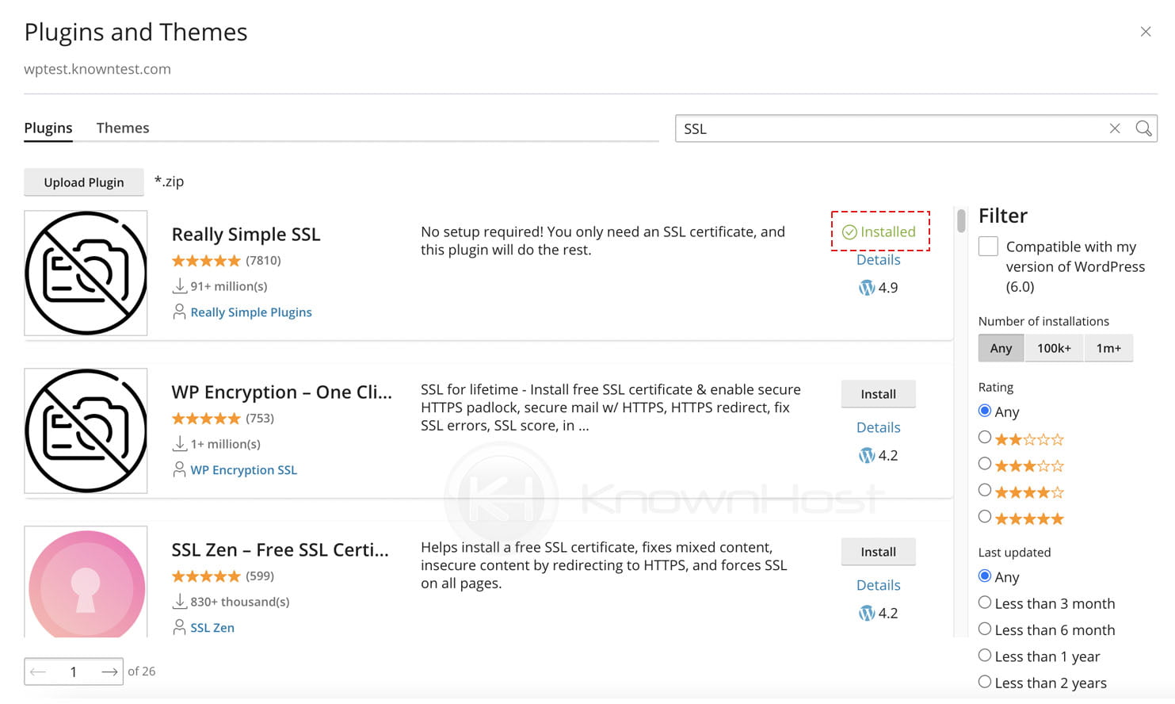Screen dimensions: 1175x704
Task: Click the search magnifier icon
Action: (x=1144, y=128)
